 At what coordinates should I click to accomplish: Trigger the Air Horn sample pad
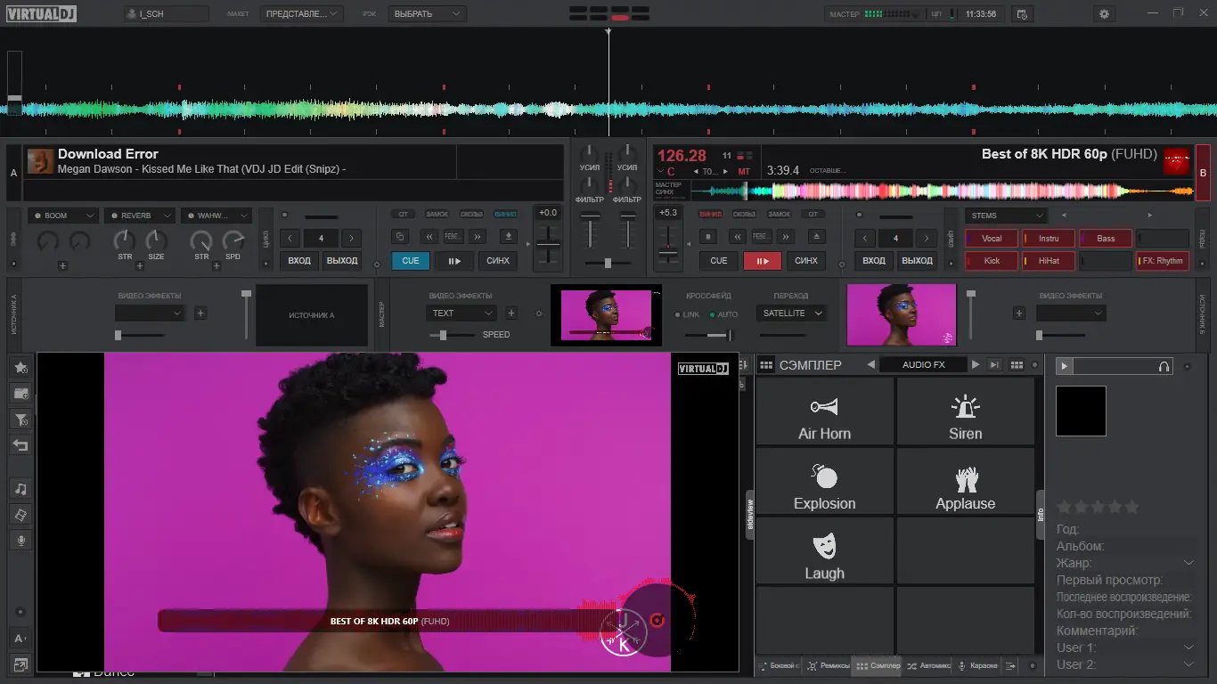pyautogui.click(x=824, y=411)
